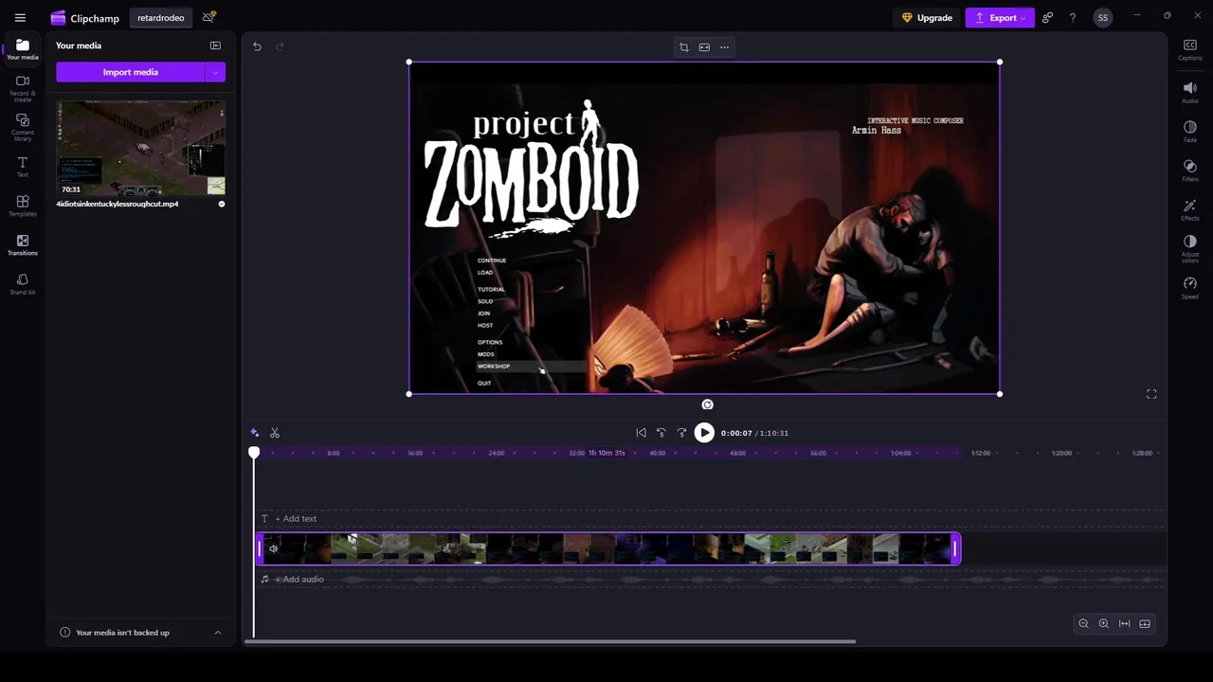Viewport: 1213px width, 682px height.
Task: Open the Effects panel
Action: point(1190,209)
